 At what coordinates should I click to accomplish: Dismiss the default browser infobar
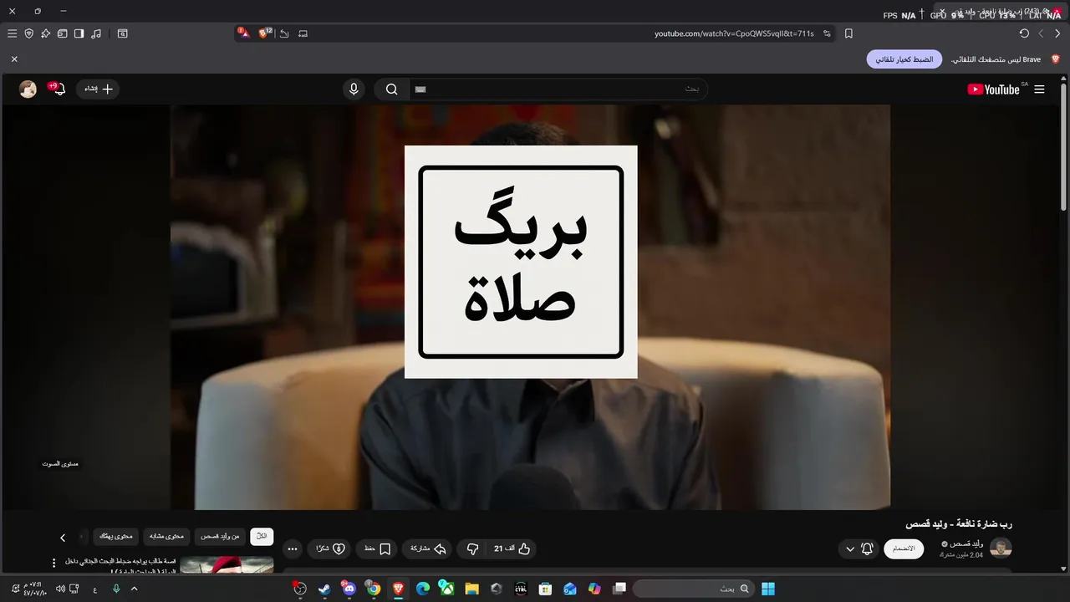[14, 59]
